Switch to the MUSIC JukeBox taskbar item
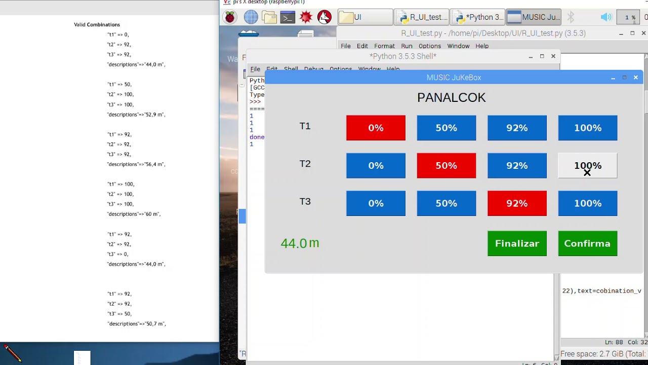 pyautogui.click(x=534, y=17)
